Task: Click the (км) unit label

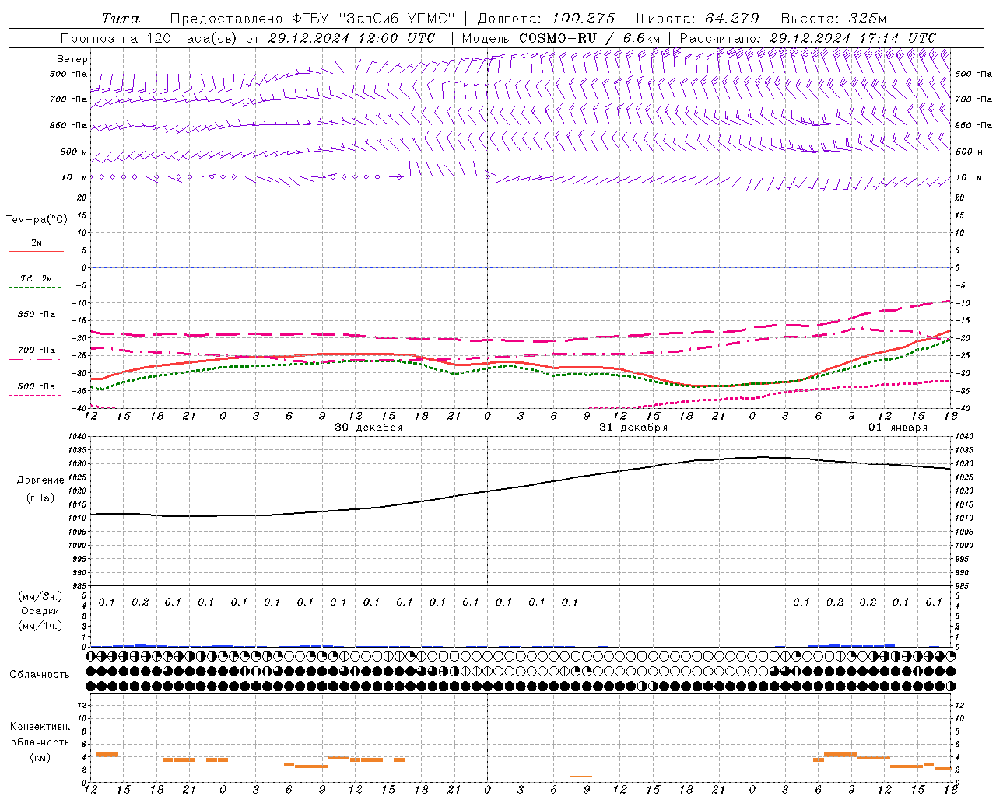Action: (x=40, y=757)
